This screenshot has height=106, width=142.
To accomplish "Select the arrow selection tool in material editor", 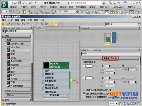I will click(3, 24).
